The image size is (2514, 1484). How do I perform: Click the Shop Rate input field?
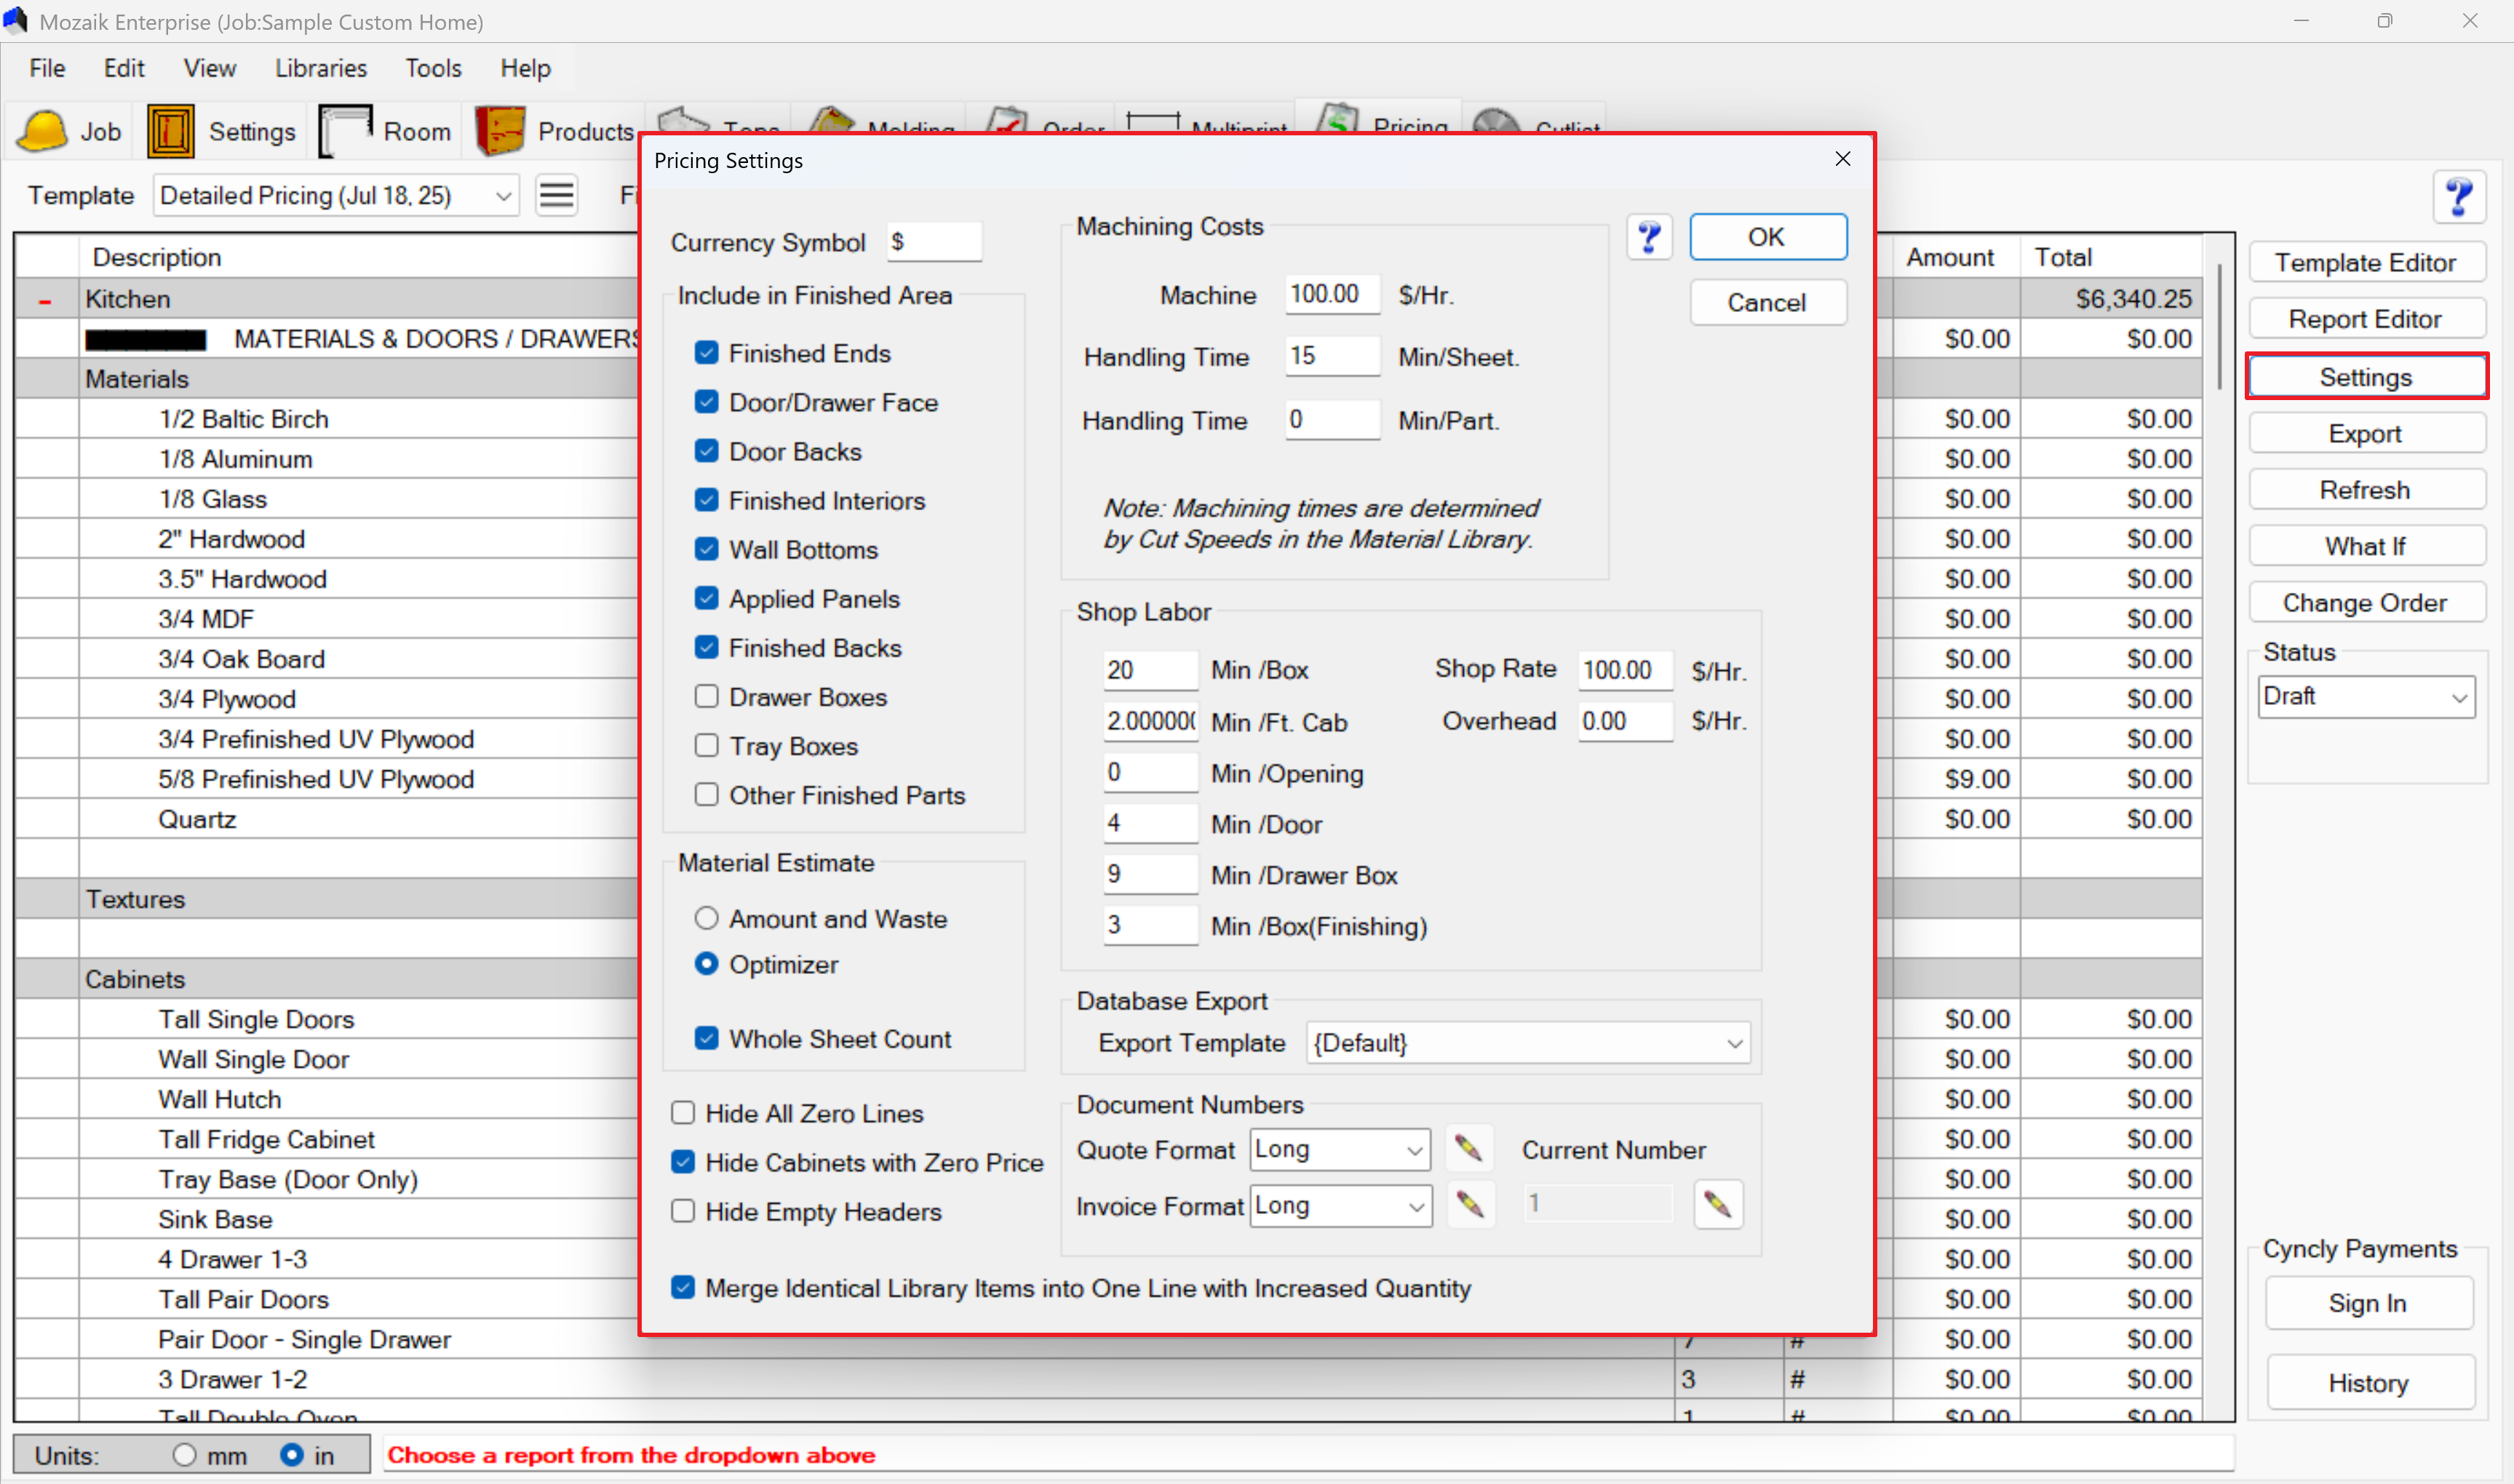point(1625,670)
